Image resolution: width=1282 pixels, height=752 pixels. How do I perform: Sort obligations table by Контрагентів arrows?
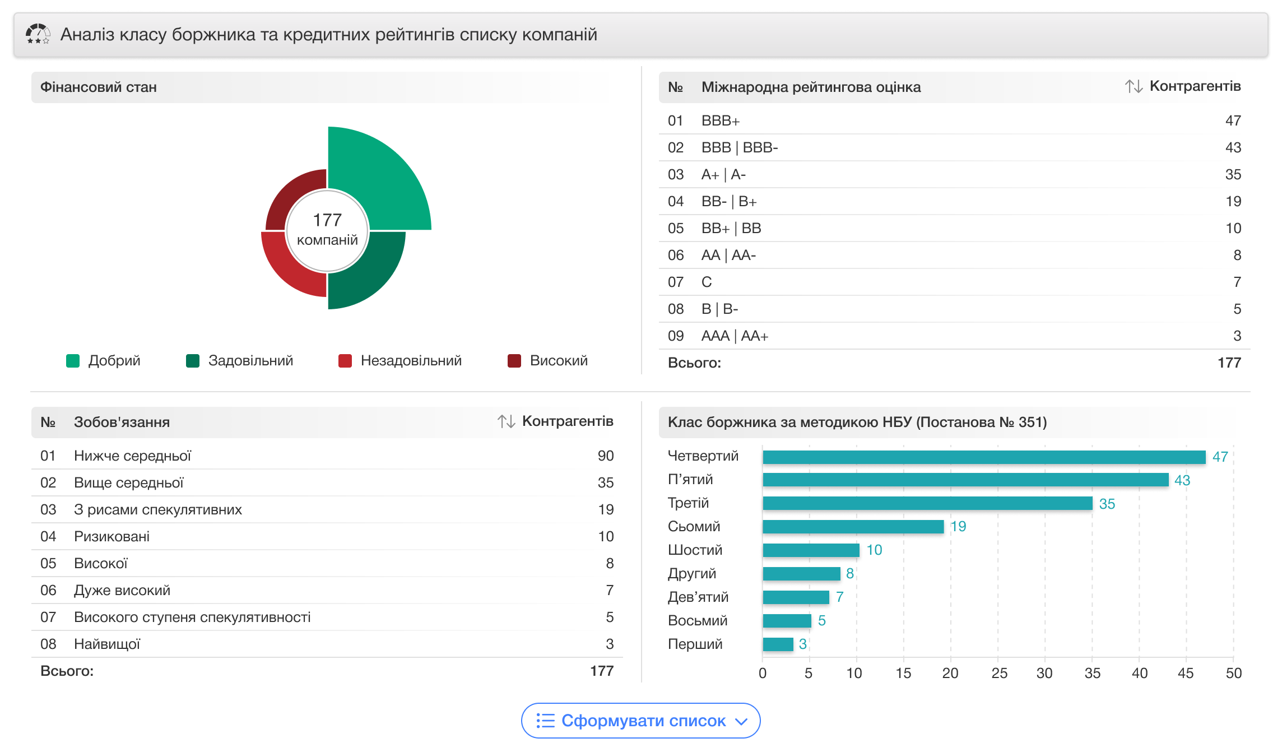(x=506, y=421)
